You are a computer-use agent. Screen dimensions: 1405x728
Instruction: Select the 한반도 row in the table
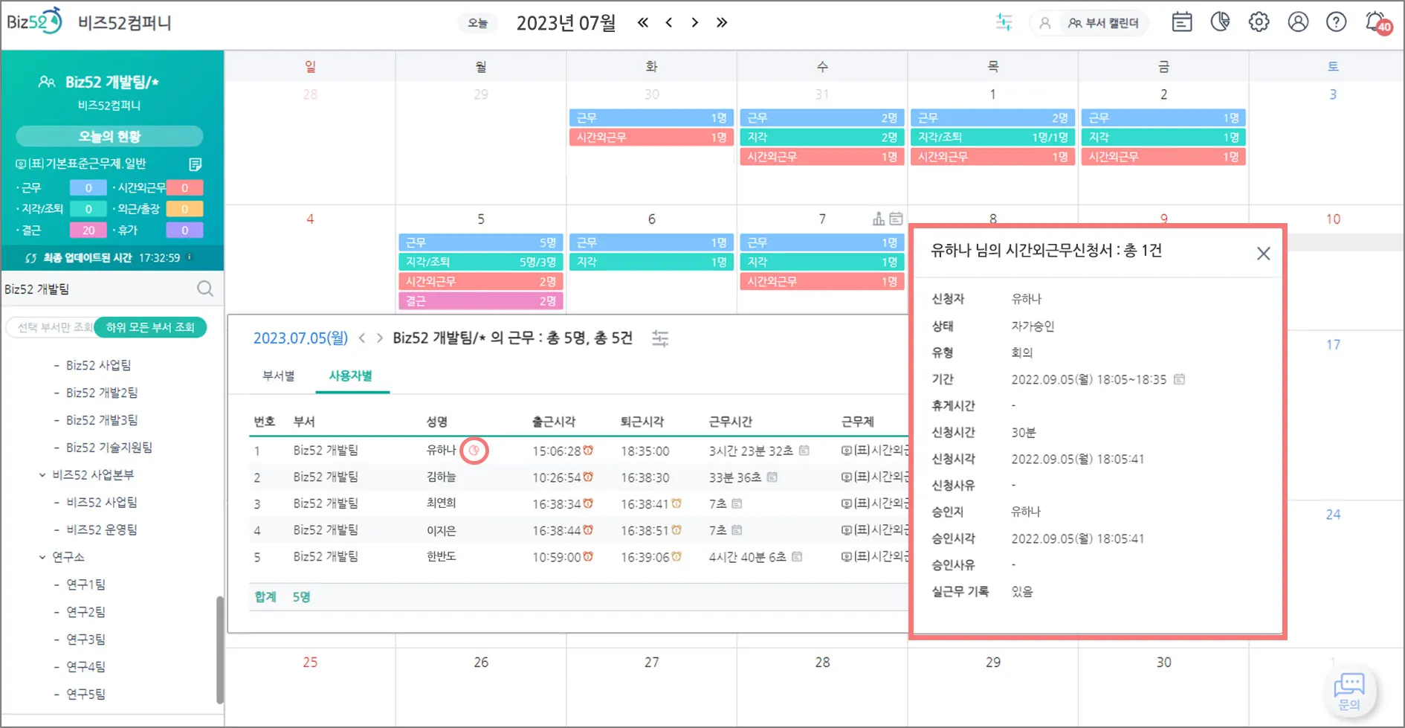[x=578, y=556]
